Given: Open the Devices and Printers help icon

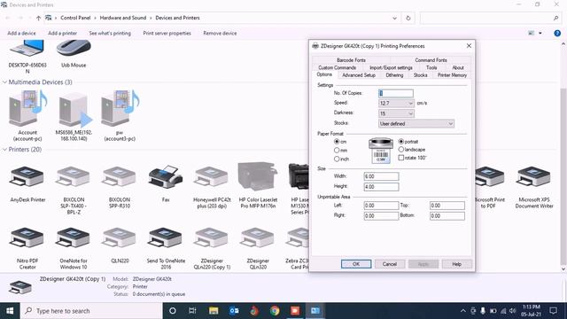Looking at the screenshot, I should [557, 34].
